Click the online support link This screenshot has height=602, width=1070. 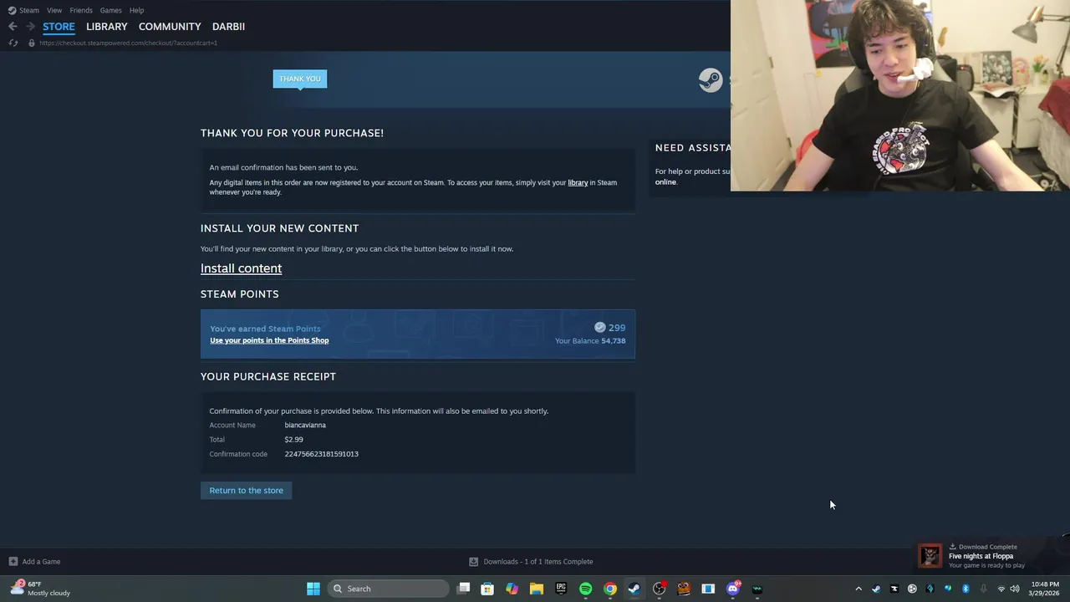[665, 181]
